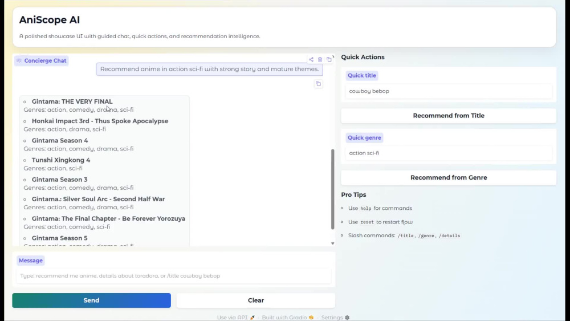The height and width of the screenshot is (321, 570).
Task: Click the genres line under Honkai Impact 3rd
Action: click(65, 129)
